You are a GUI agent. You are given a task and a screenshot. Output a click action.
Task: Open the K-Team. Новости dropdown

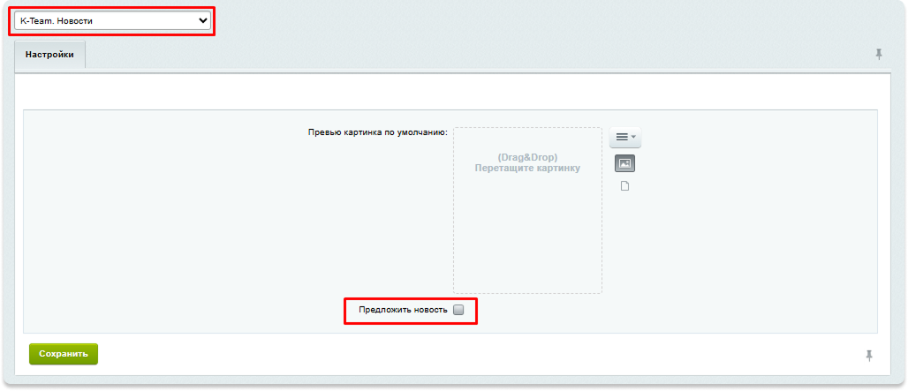112,21
